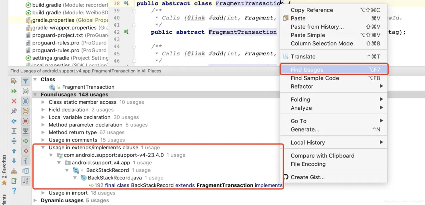The image size is (425, 205).
Task: Expand Method parameter declaration group
Action: (x=43, y=125)
